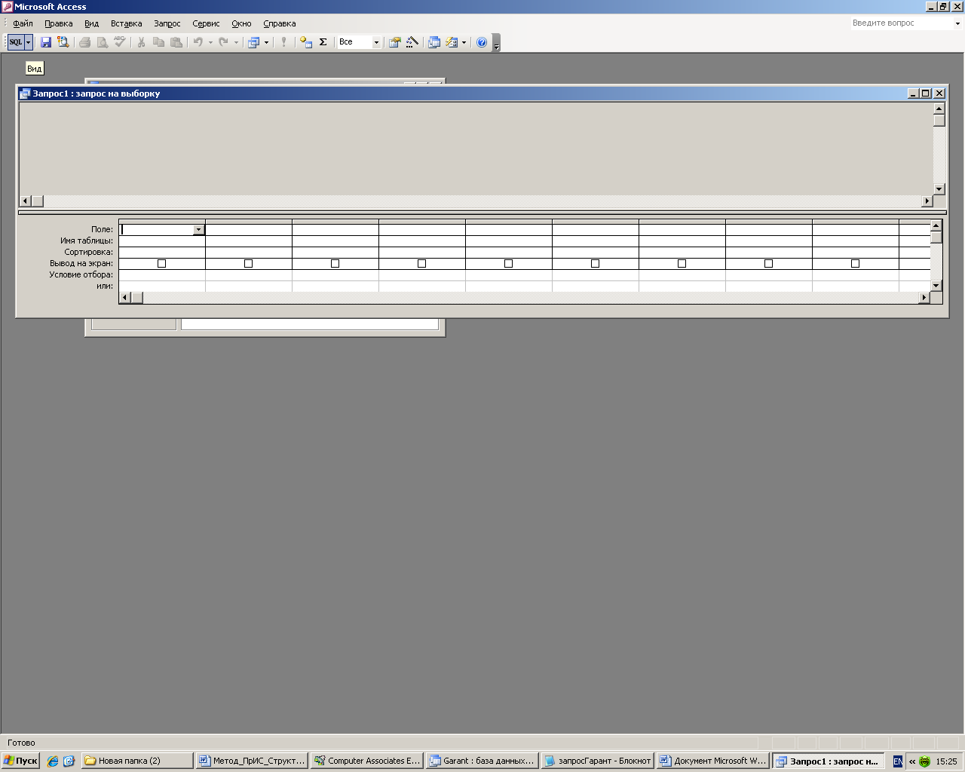Open the Поле field dropdown arrow
This screenshot has height=772, width=965.
coord(198,229)
